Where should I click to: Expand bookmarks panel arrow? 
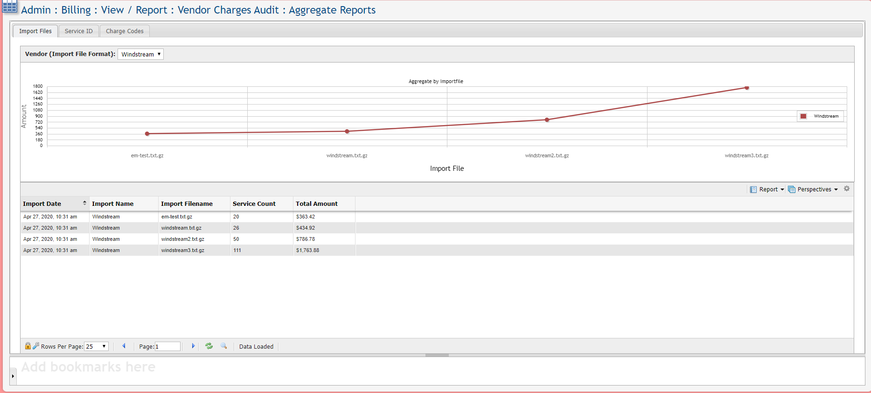(13, 376)
